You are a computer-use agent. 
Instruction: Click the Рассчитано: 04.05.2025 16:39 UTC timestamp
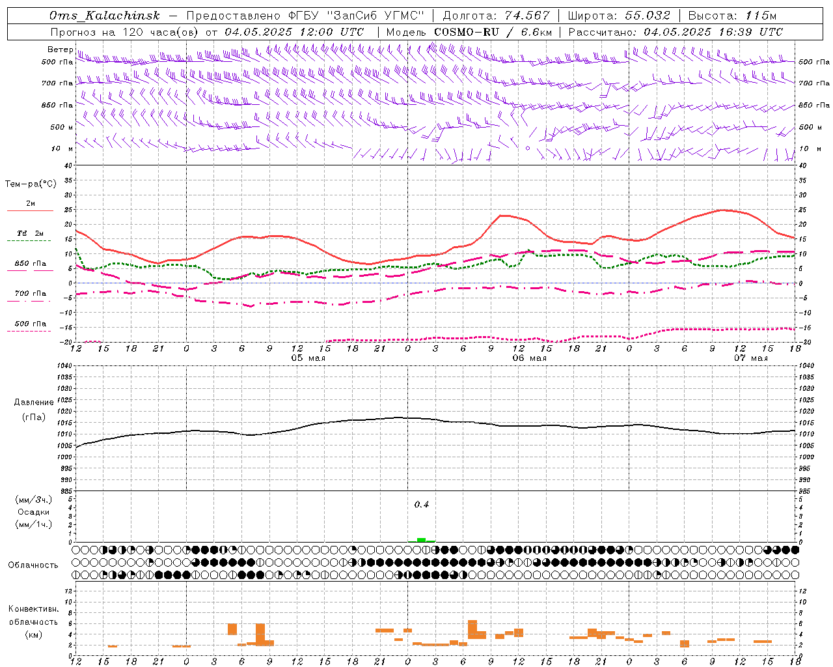click(676, 32)
